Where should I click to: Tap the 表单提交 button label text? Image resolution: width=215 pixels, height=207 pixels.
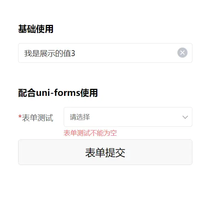[105, 153]
